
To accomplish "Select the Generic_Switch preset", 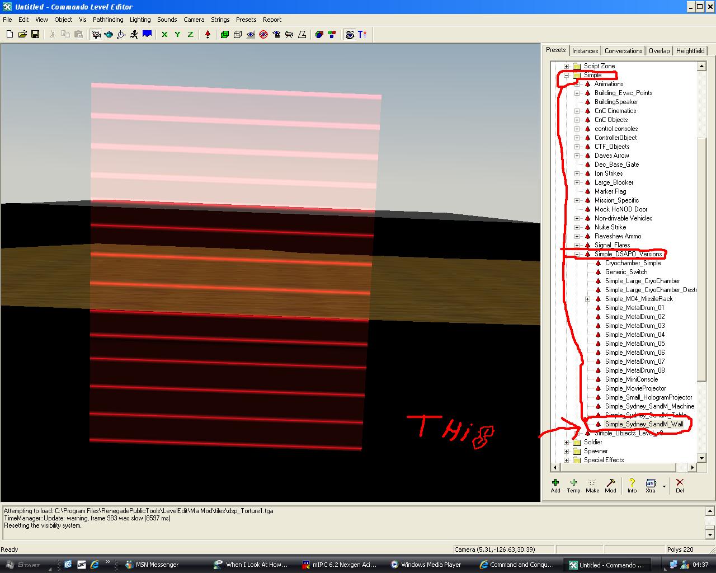I will click(626, 272).
